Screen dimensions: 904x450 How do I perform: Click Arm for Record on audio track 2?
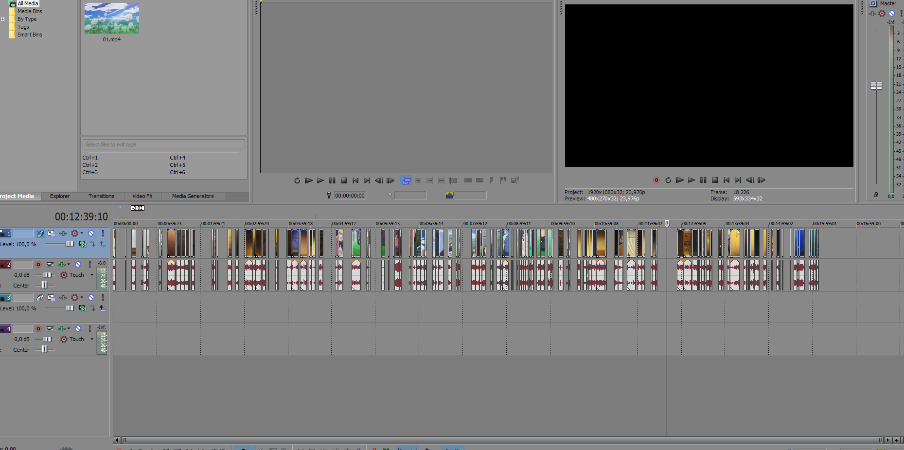pos(38,265)
